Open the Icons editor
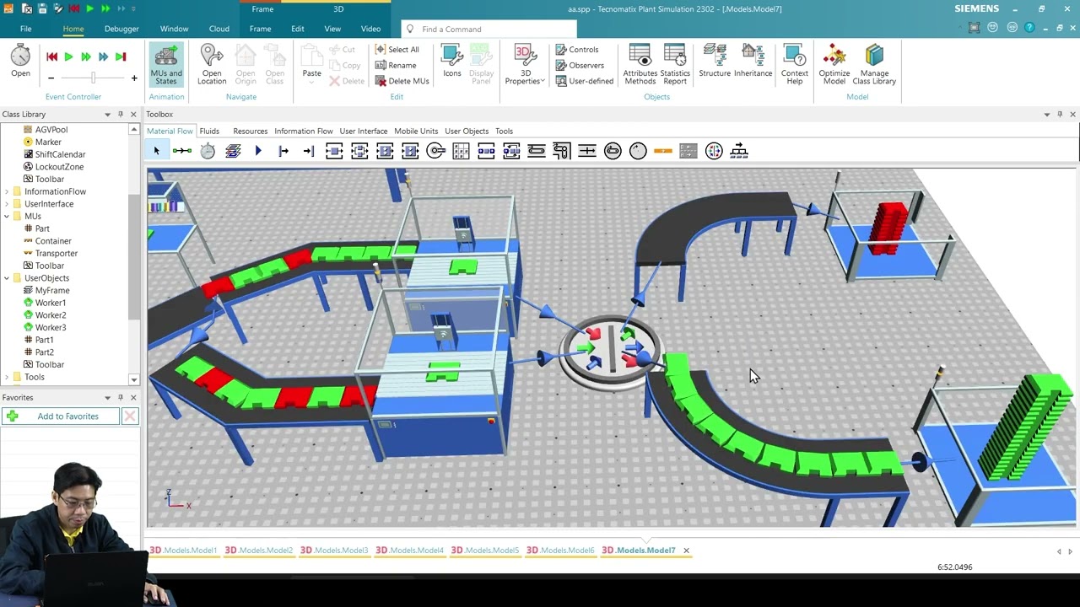 click(452, 62)
